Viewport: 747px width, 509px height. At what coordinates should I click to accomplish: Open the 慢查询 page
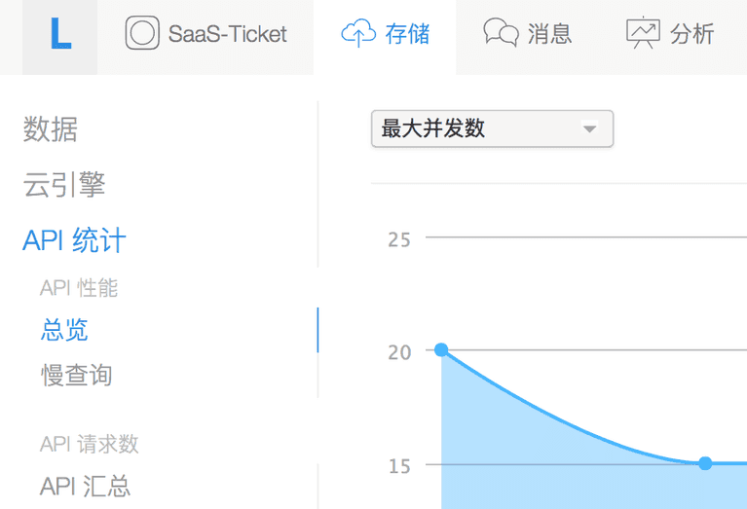point(77,375)
